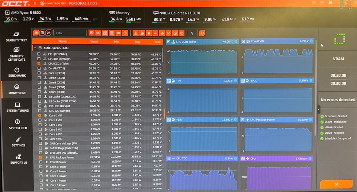Screen dimensions: 357x192
Task: Click info icon on CPU Package Power graph
Action: click(311, 119)
